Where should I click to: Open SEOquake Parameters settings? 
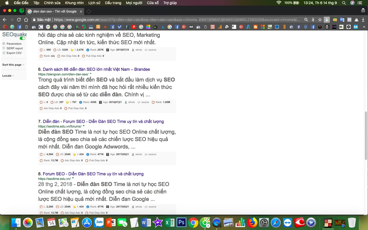14,44
